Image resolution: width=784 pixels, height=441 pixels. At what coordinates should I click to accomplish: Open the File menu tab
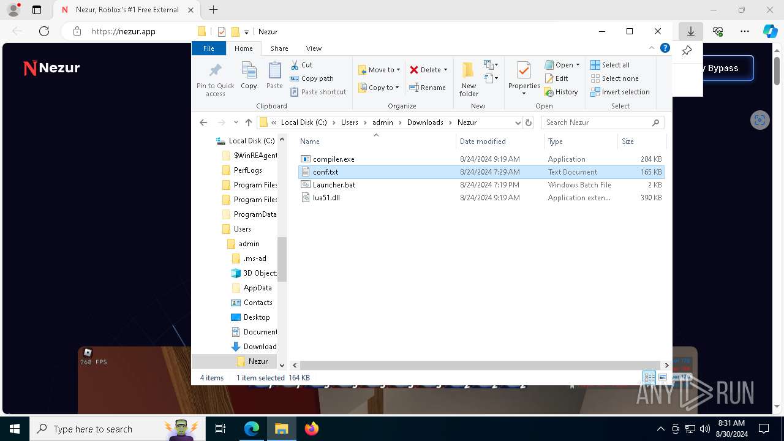[209, 48]
